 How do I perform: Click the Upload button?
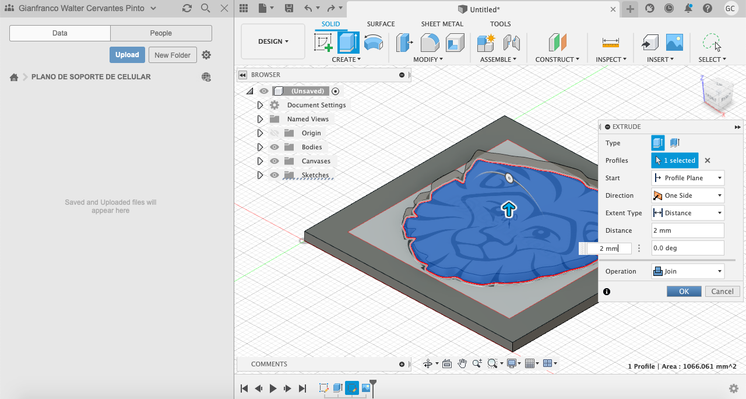[127, 55]
